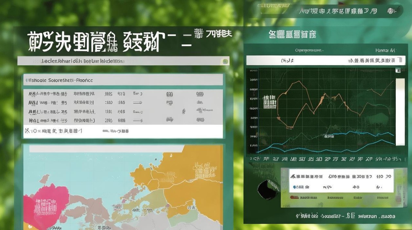Toggle the switch control in the first table row
Viewport: 412px width, 230px height.
click(x=137, y=94)
